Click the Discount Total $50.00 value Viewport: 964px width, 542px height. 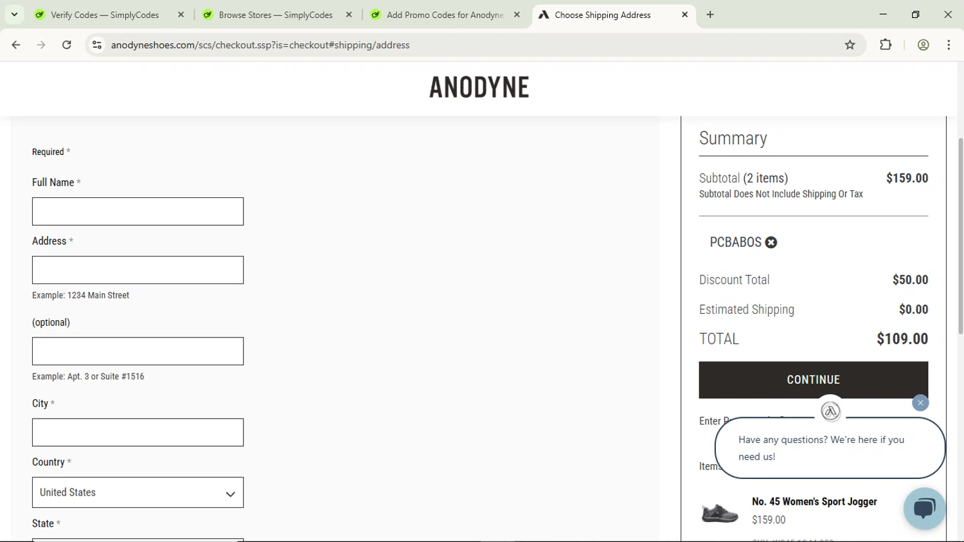coord(910,280)
